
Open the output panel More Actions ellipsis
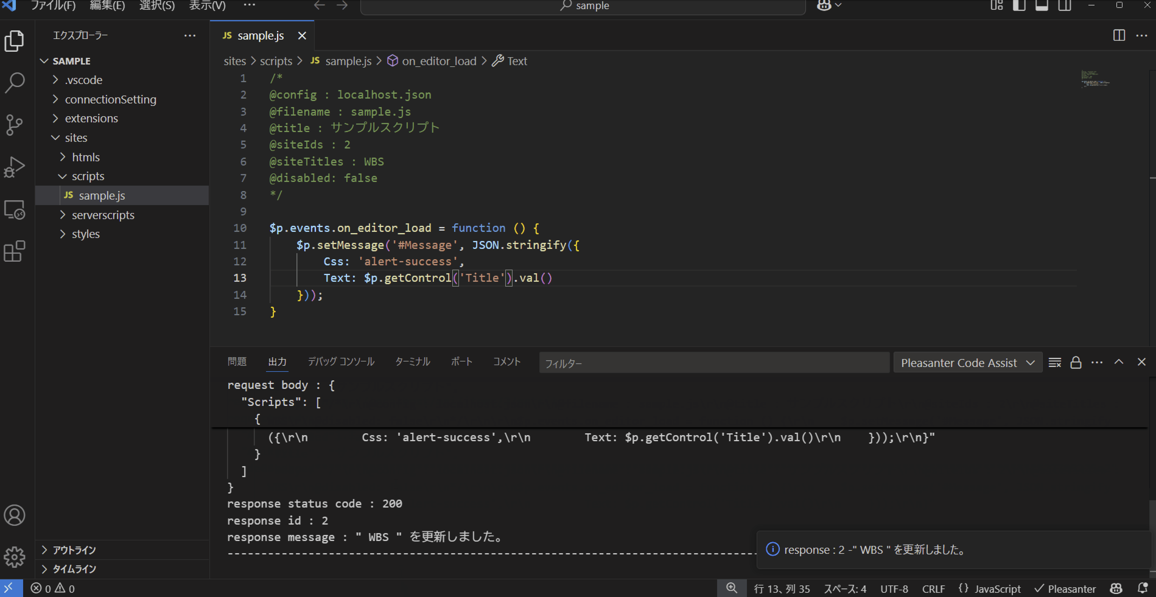pos(1097,362)
